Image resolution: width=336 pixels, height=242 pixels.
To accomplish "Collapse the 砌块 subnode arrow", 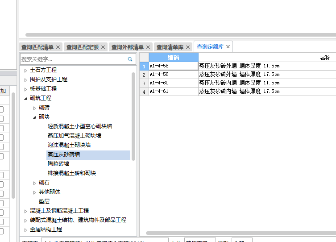I will (x=34, y=117).
